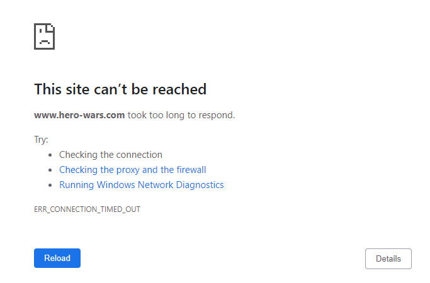Open the Details button
This screenshot has height=283, width=430.
coord(388,258)
